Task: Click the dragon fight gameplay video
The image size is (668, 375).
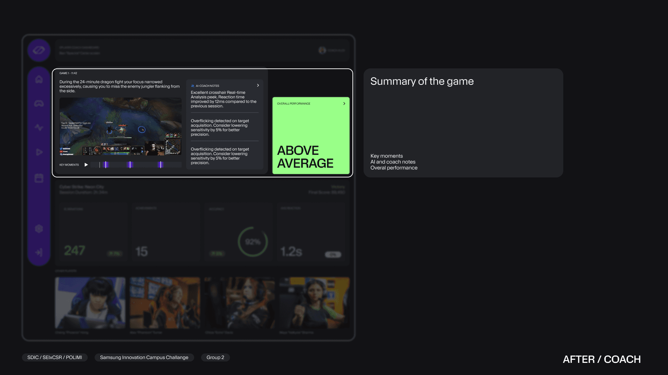Action: (120, 126)
